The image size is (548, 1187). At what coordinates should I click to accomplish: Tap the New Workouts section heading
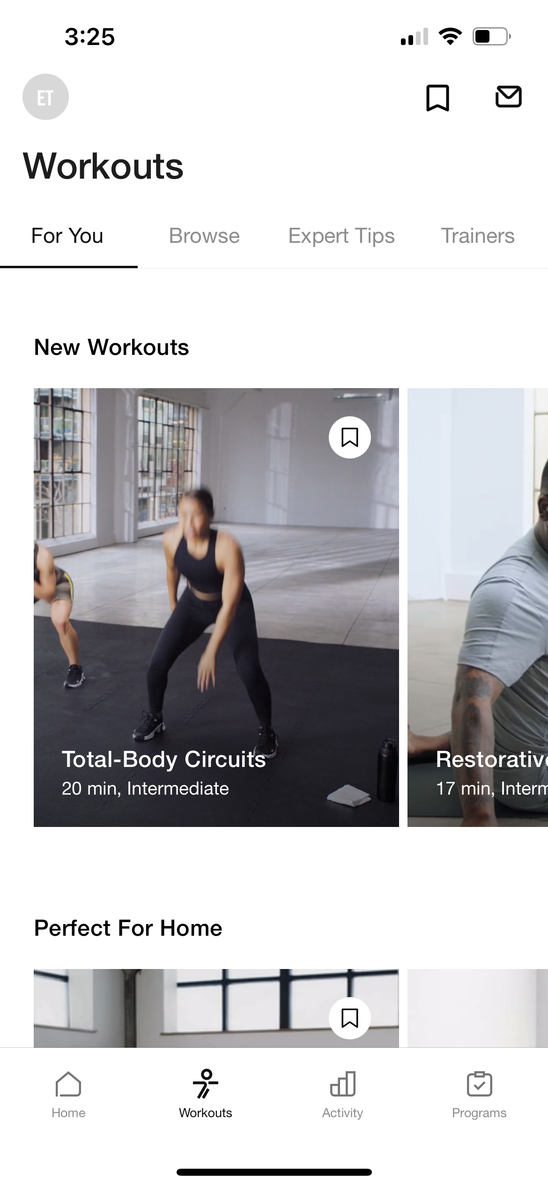[x=111, y=347]
